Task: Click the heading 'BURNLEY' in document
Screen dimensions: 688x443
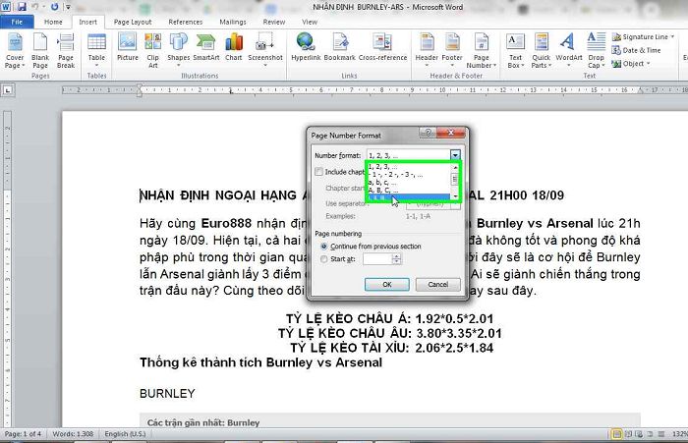Action: pos(167,394)
